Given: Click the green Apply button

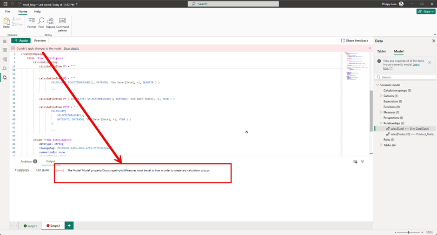Looking at the screenshot, I should [x=21, y=41].
